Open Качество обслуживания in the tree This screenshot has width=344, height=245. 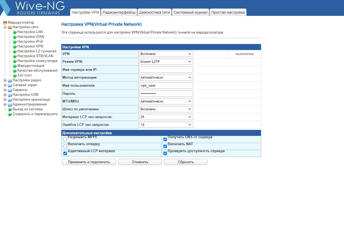(37, 71)
